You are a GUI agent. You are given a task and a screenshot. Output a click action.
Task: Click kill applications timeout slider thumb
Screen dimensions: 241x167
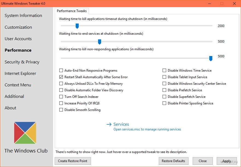pyautogui.click(x=77, y=26)
